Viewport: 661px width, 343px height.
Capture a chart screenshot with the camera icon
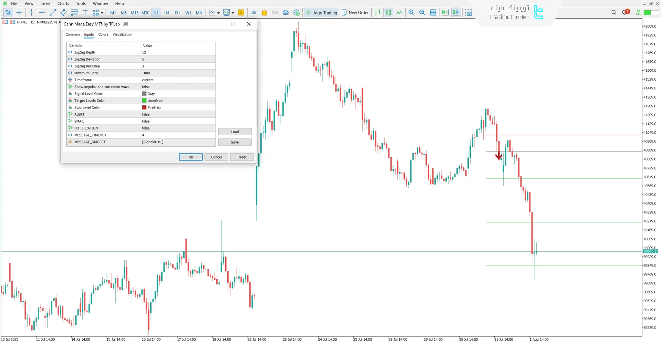coord(469,12)
